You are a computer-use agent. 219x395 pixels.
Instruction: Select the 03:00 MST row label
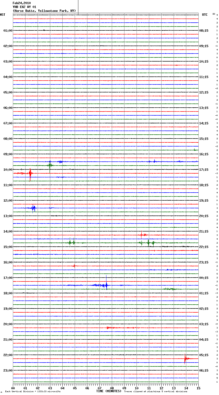(x=8, y=62)
